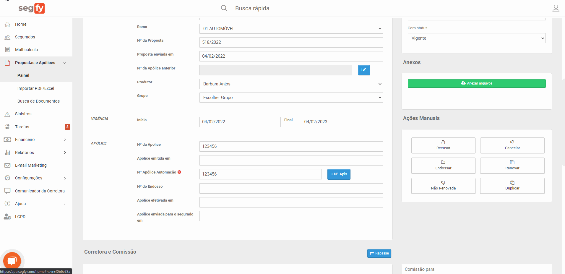
Task: Click the Home icon in sidebar
Action: [7, 24]
